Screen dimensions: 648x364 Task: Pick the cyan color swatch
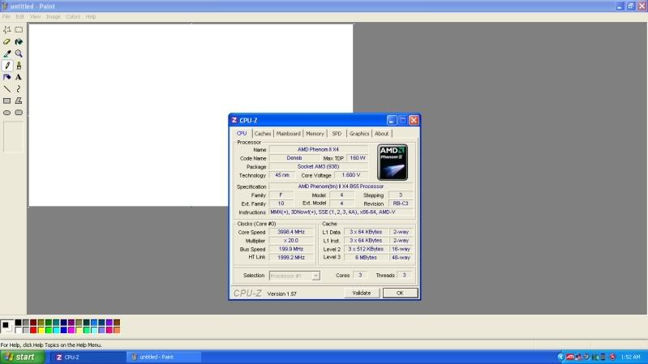(x=56, y=330)
